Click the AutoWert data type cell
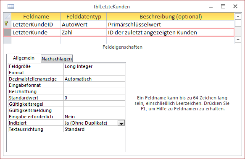Screen dimensions: 245x159 point(84,24)
